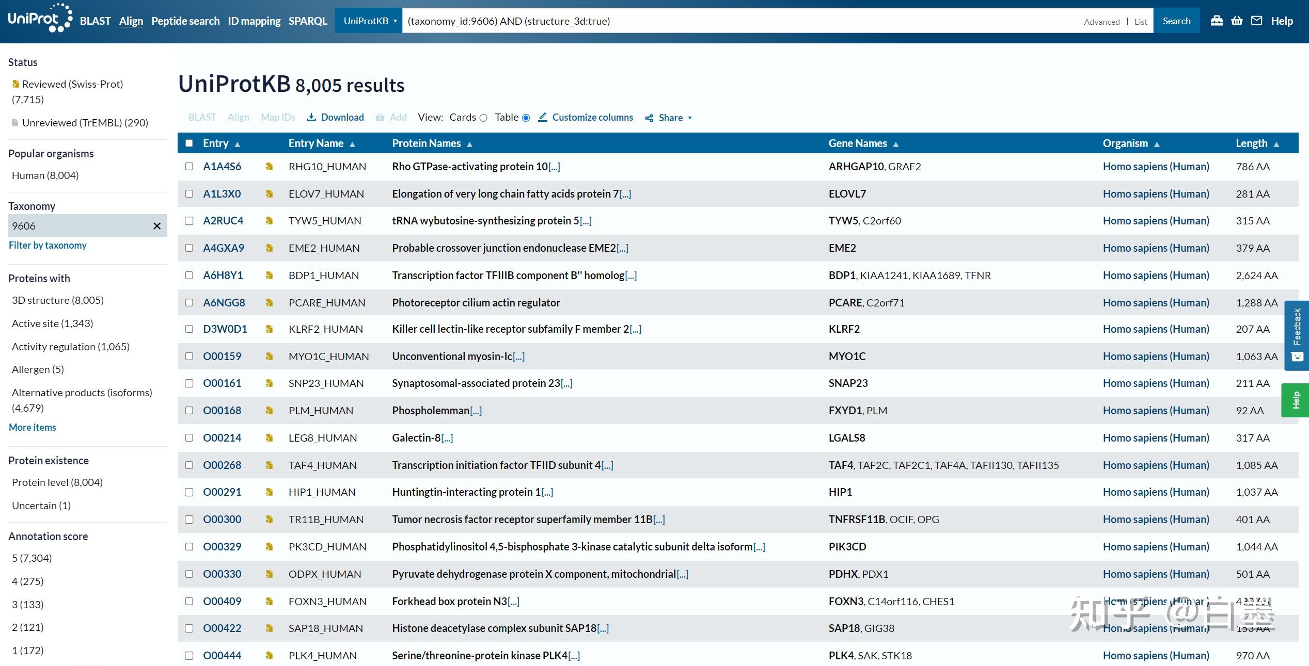Image resolution: width=1309 pixels, height=666 pixels.
Task: Expand Galectin-8 protein names [...]
Action: point(447,438)
